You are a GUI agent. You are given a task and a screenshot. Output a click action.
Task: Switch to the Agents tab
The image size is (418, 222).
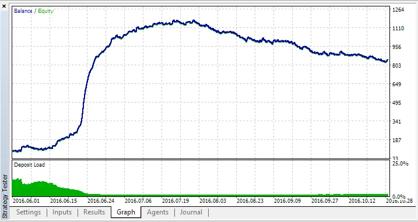158,212
